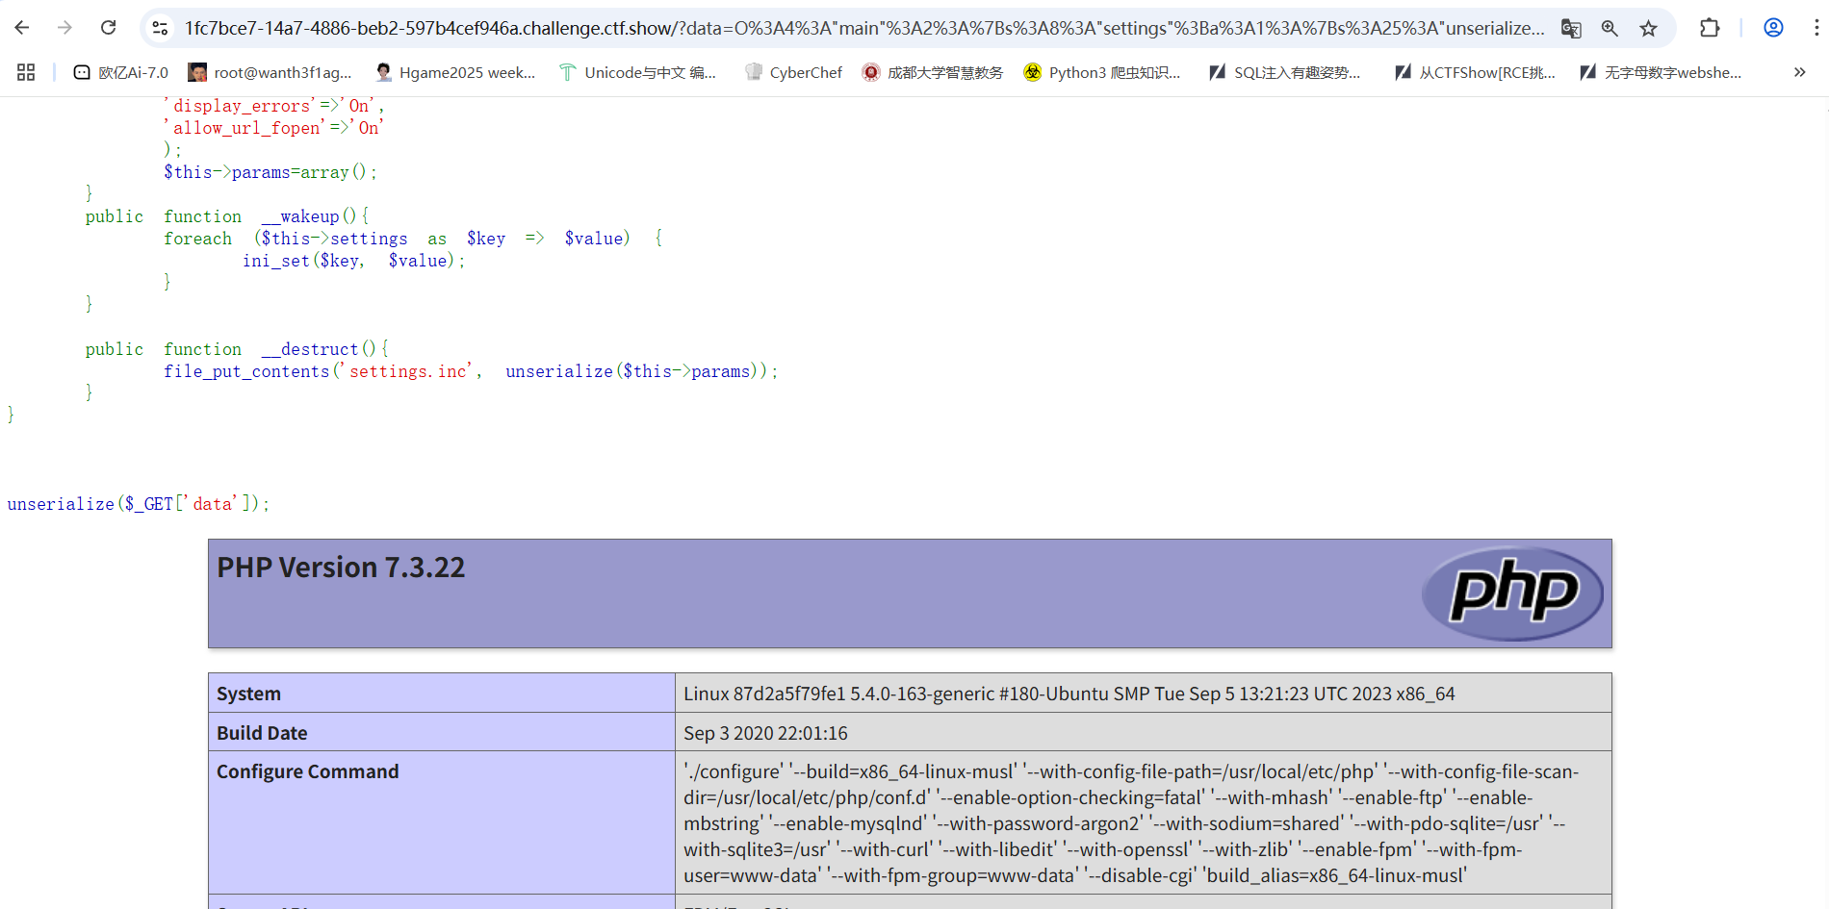Open the CyberChef bookmark

pyautogui.click(x=794, y=72)
